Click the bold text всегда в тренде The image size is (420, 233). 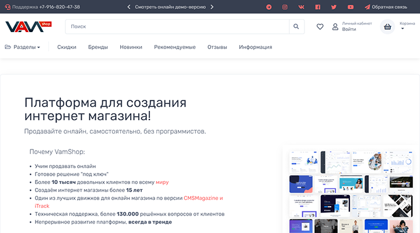[150, 222]
